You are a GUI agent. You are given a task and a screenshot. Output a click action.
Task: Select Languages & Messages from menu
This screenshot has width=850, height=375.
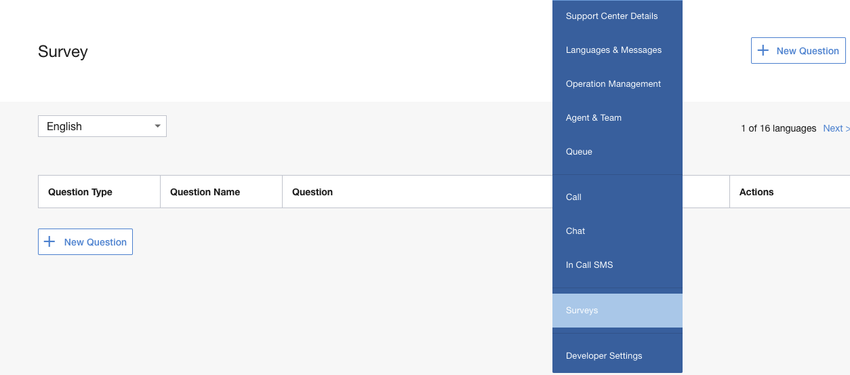coord(613,50)
